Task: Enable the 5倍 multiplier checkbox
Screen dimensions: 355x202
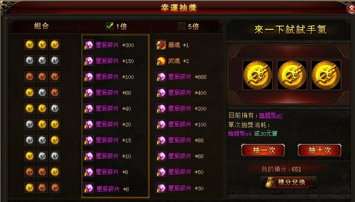Action: 181,26
